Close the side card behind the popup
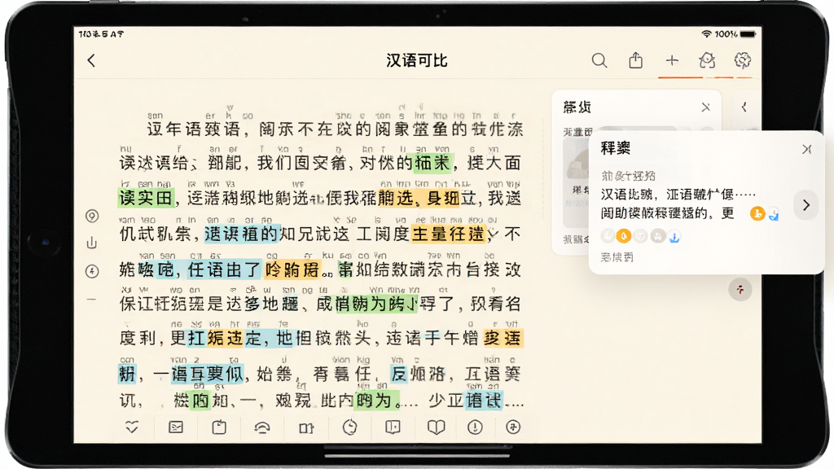834x469 pixels. (x=706, y=107)
